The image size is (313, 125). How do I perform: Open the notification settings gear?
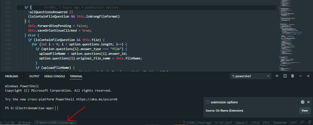point(302,102)
